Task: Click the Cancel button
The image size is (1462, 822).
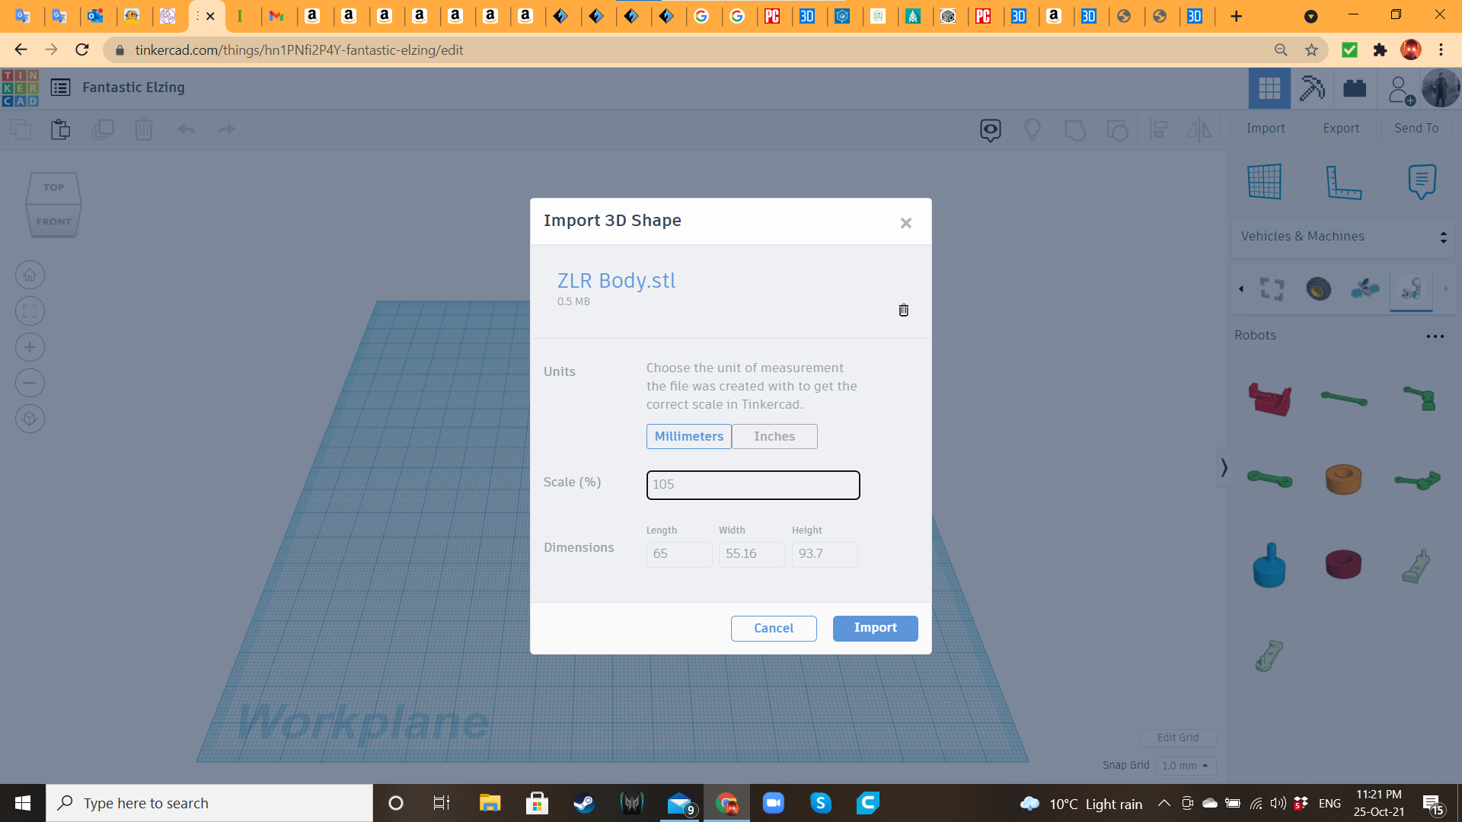Action: click(773, 628)
